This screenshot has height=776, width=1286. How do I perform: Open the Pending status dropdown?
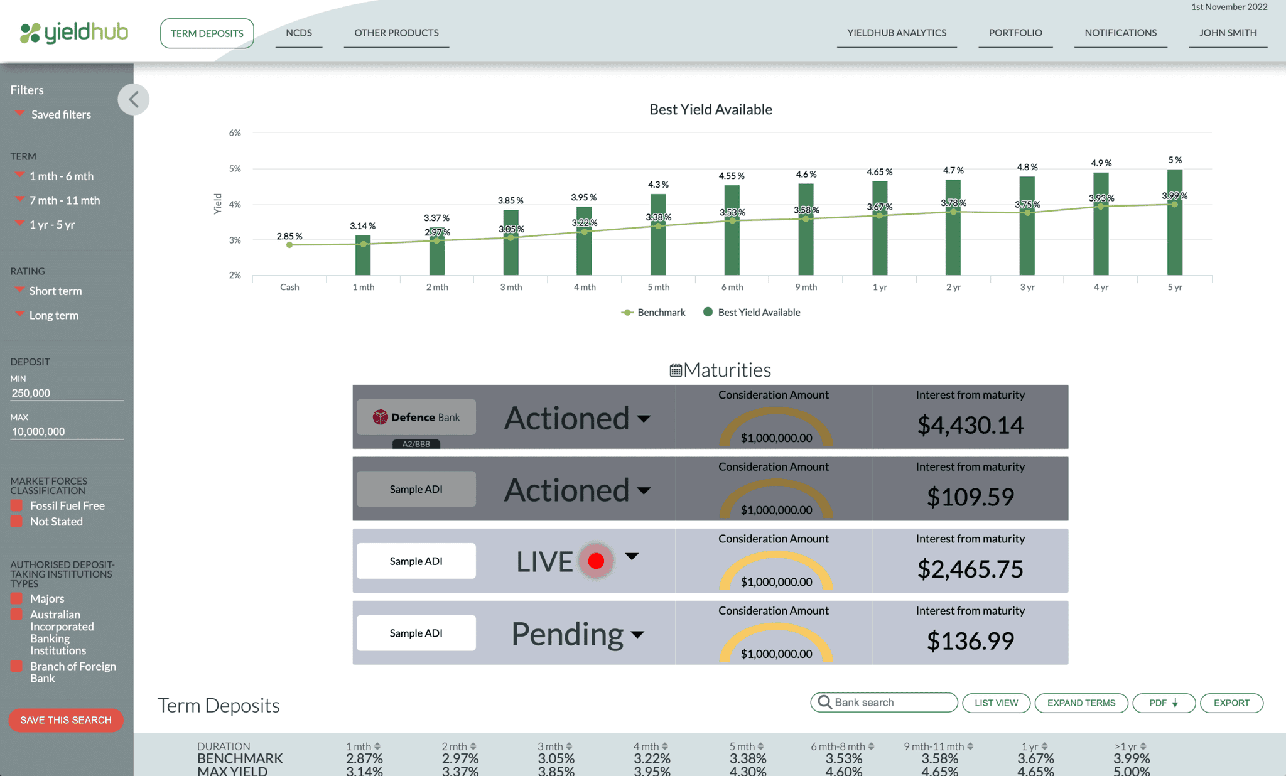point(637,634)
